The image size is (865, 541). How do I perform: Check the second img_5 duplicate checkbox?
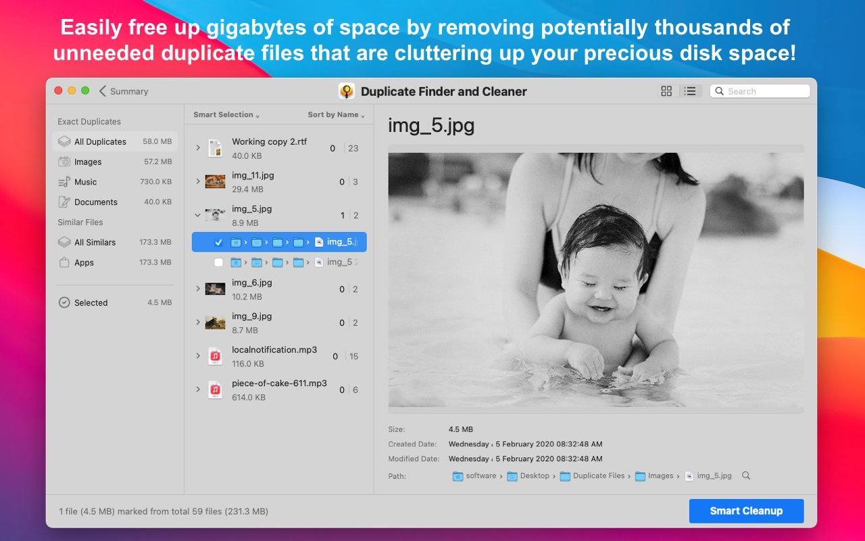218,262
